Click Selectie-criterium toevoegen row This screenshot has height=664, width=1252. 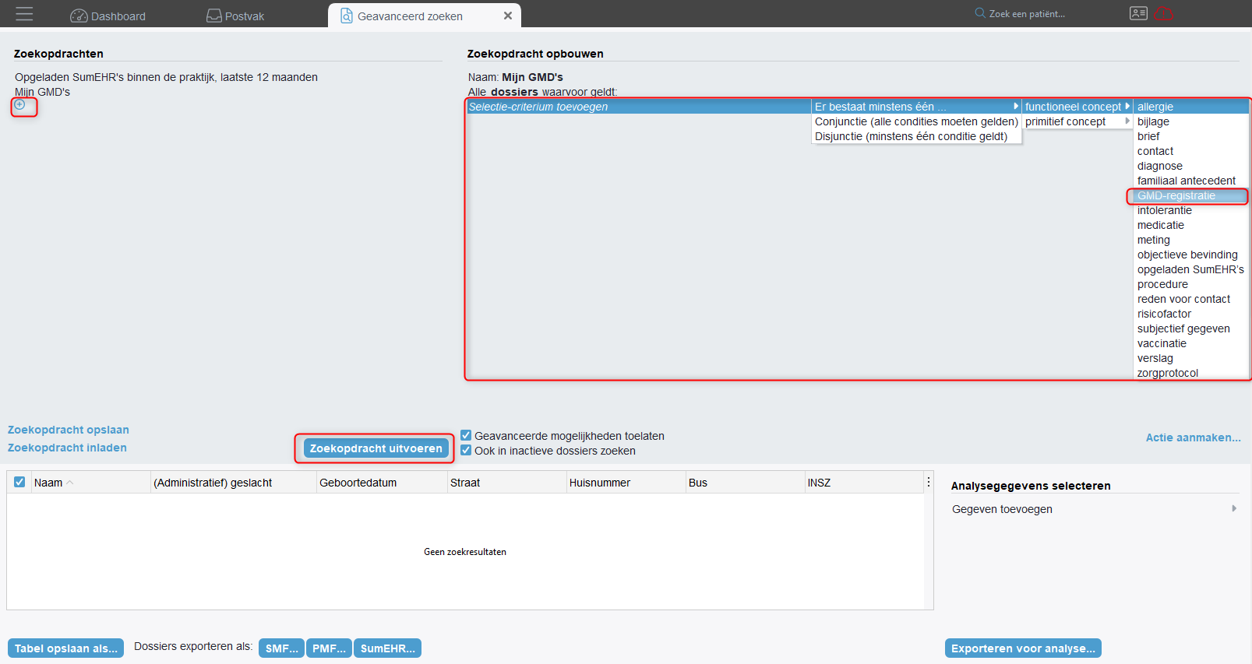[639, 107]
